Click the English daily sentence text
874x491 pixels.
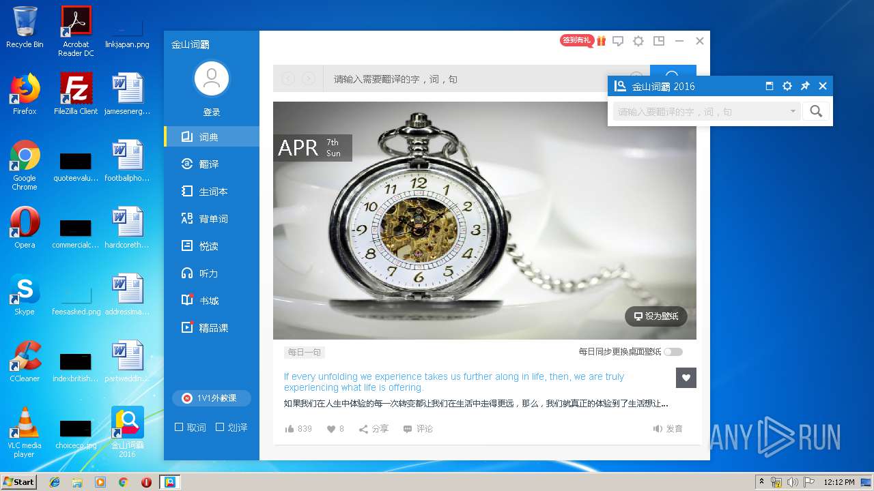click(454, 382)
